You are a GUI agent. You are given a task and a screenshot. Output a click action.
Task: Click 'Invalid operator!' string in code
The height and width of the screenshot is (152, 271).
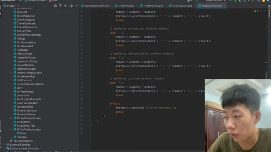159,108
